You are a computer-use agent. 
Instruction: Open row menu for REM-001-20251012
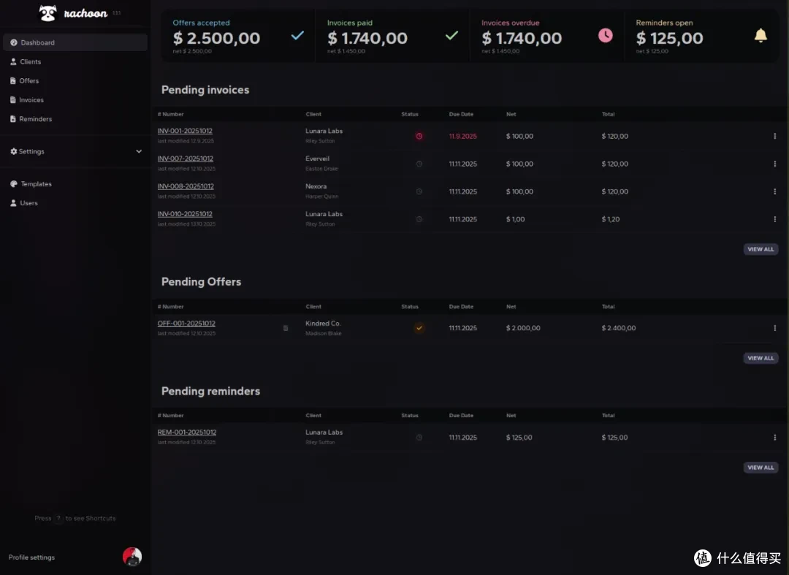click(x=774, y=438)
